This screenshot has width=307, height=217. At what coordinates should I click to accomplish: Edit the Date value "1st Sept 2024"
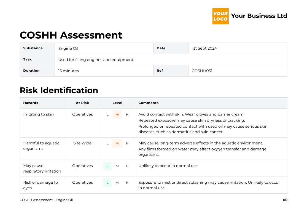204,48
